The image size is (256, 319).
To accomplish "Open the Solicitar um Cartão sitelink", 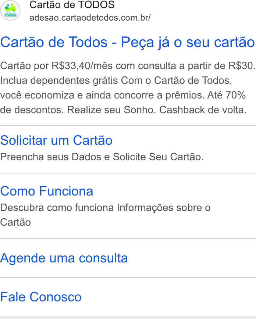I will [x=56, y=140].
